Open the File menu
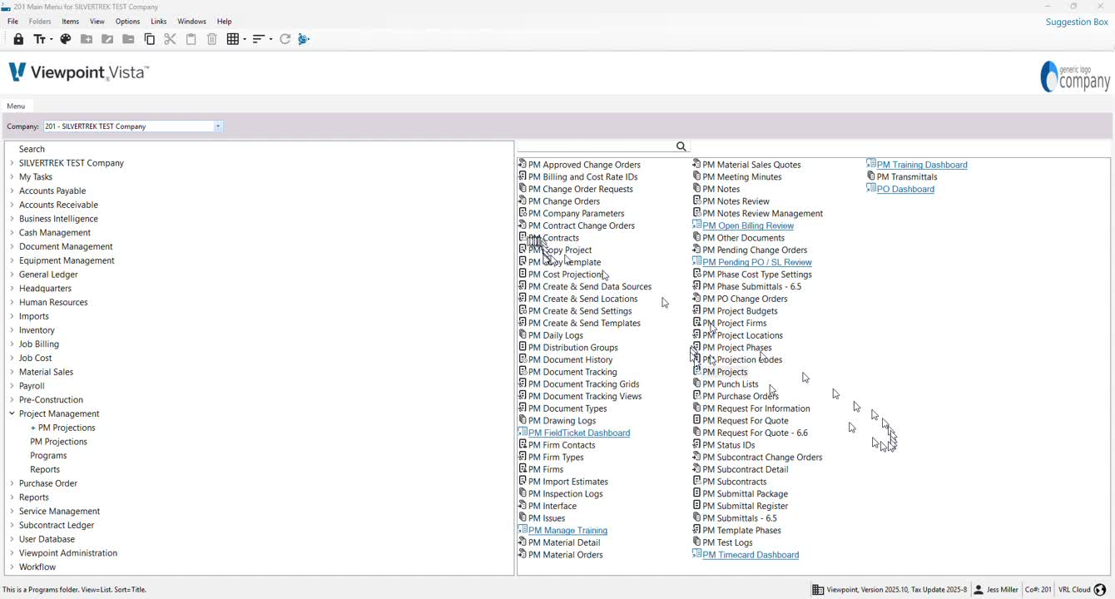1115x599 pixels. 12,21
